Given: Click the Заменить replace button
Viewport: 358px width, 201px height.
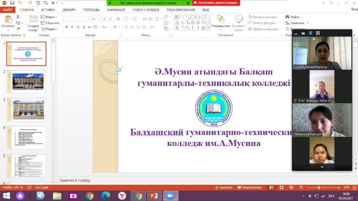Looking at the screenshot, I should tap(297, 23).
